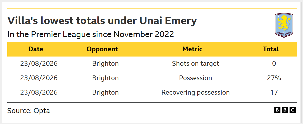Click Brighton in the Recovering possession row
The height and width of the screenshot is (124, 303).
click(x=105, y=92)
